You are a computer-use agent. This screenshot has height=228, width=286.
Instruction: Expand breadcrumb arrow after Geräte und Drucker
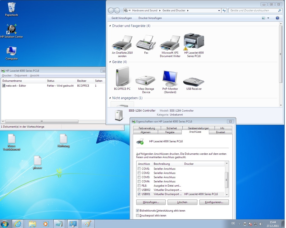click(188, 11)
